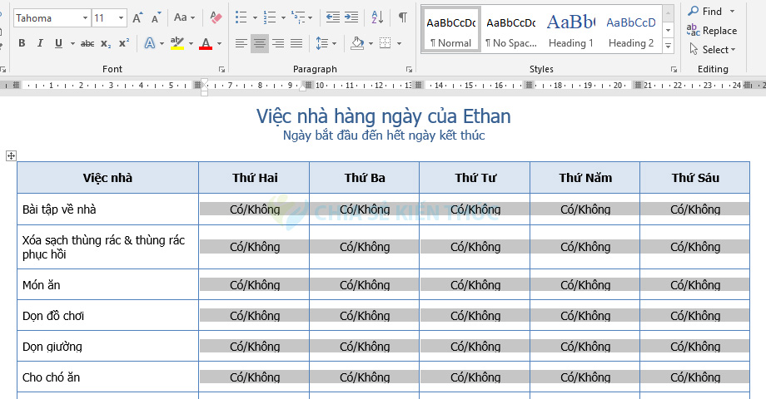
Task: Toggle Bold formatting
Action: click(22, 43)
